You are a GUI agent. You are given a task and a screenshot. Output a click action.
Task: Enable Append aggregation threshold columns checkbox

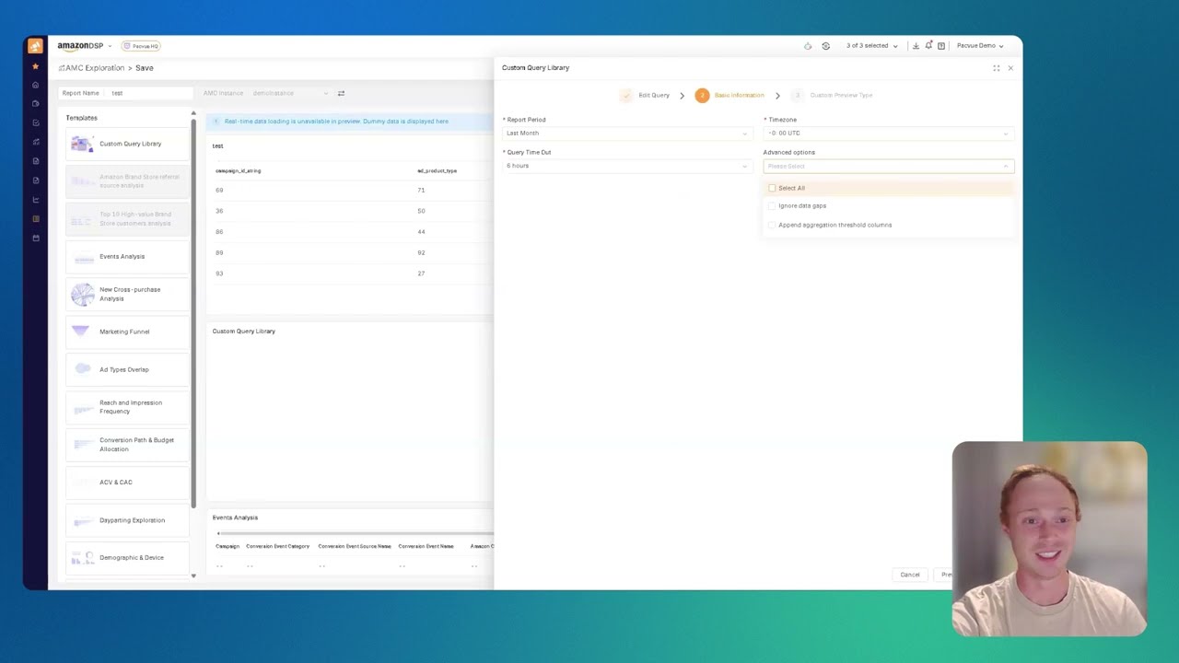(x=773, y=225)
